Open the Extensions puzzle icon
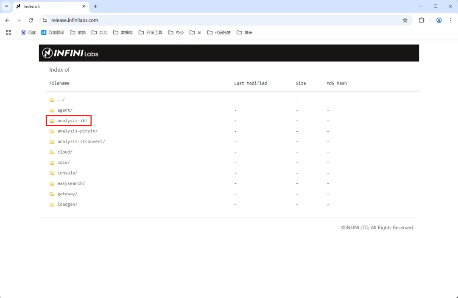 422,20
